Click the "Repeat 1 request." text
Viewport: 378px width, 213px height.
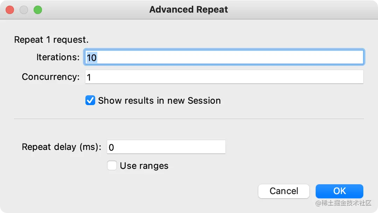pyautogui.click(x=51, y=40)
